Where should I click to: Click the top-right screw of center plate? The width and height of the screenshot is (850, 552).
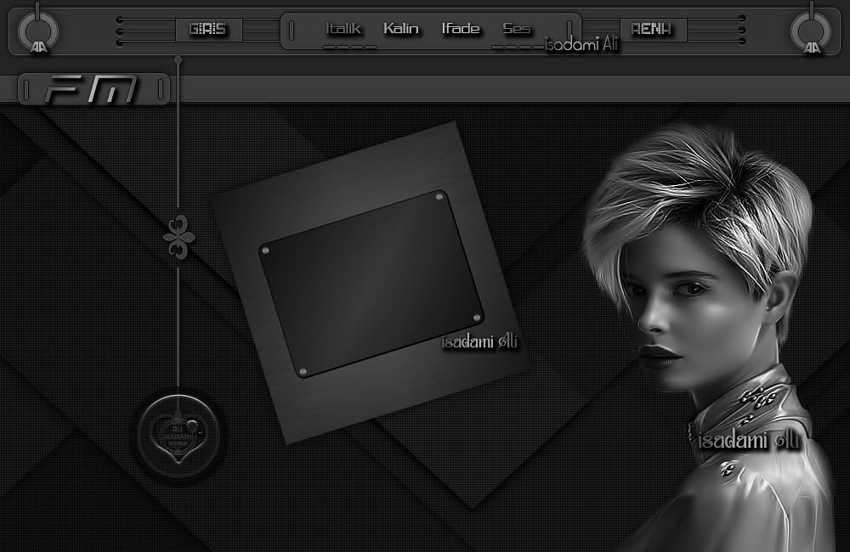pos(439,196)
